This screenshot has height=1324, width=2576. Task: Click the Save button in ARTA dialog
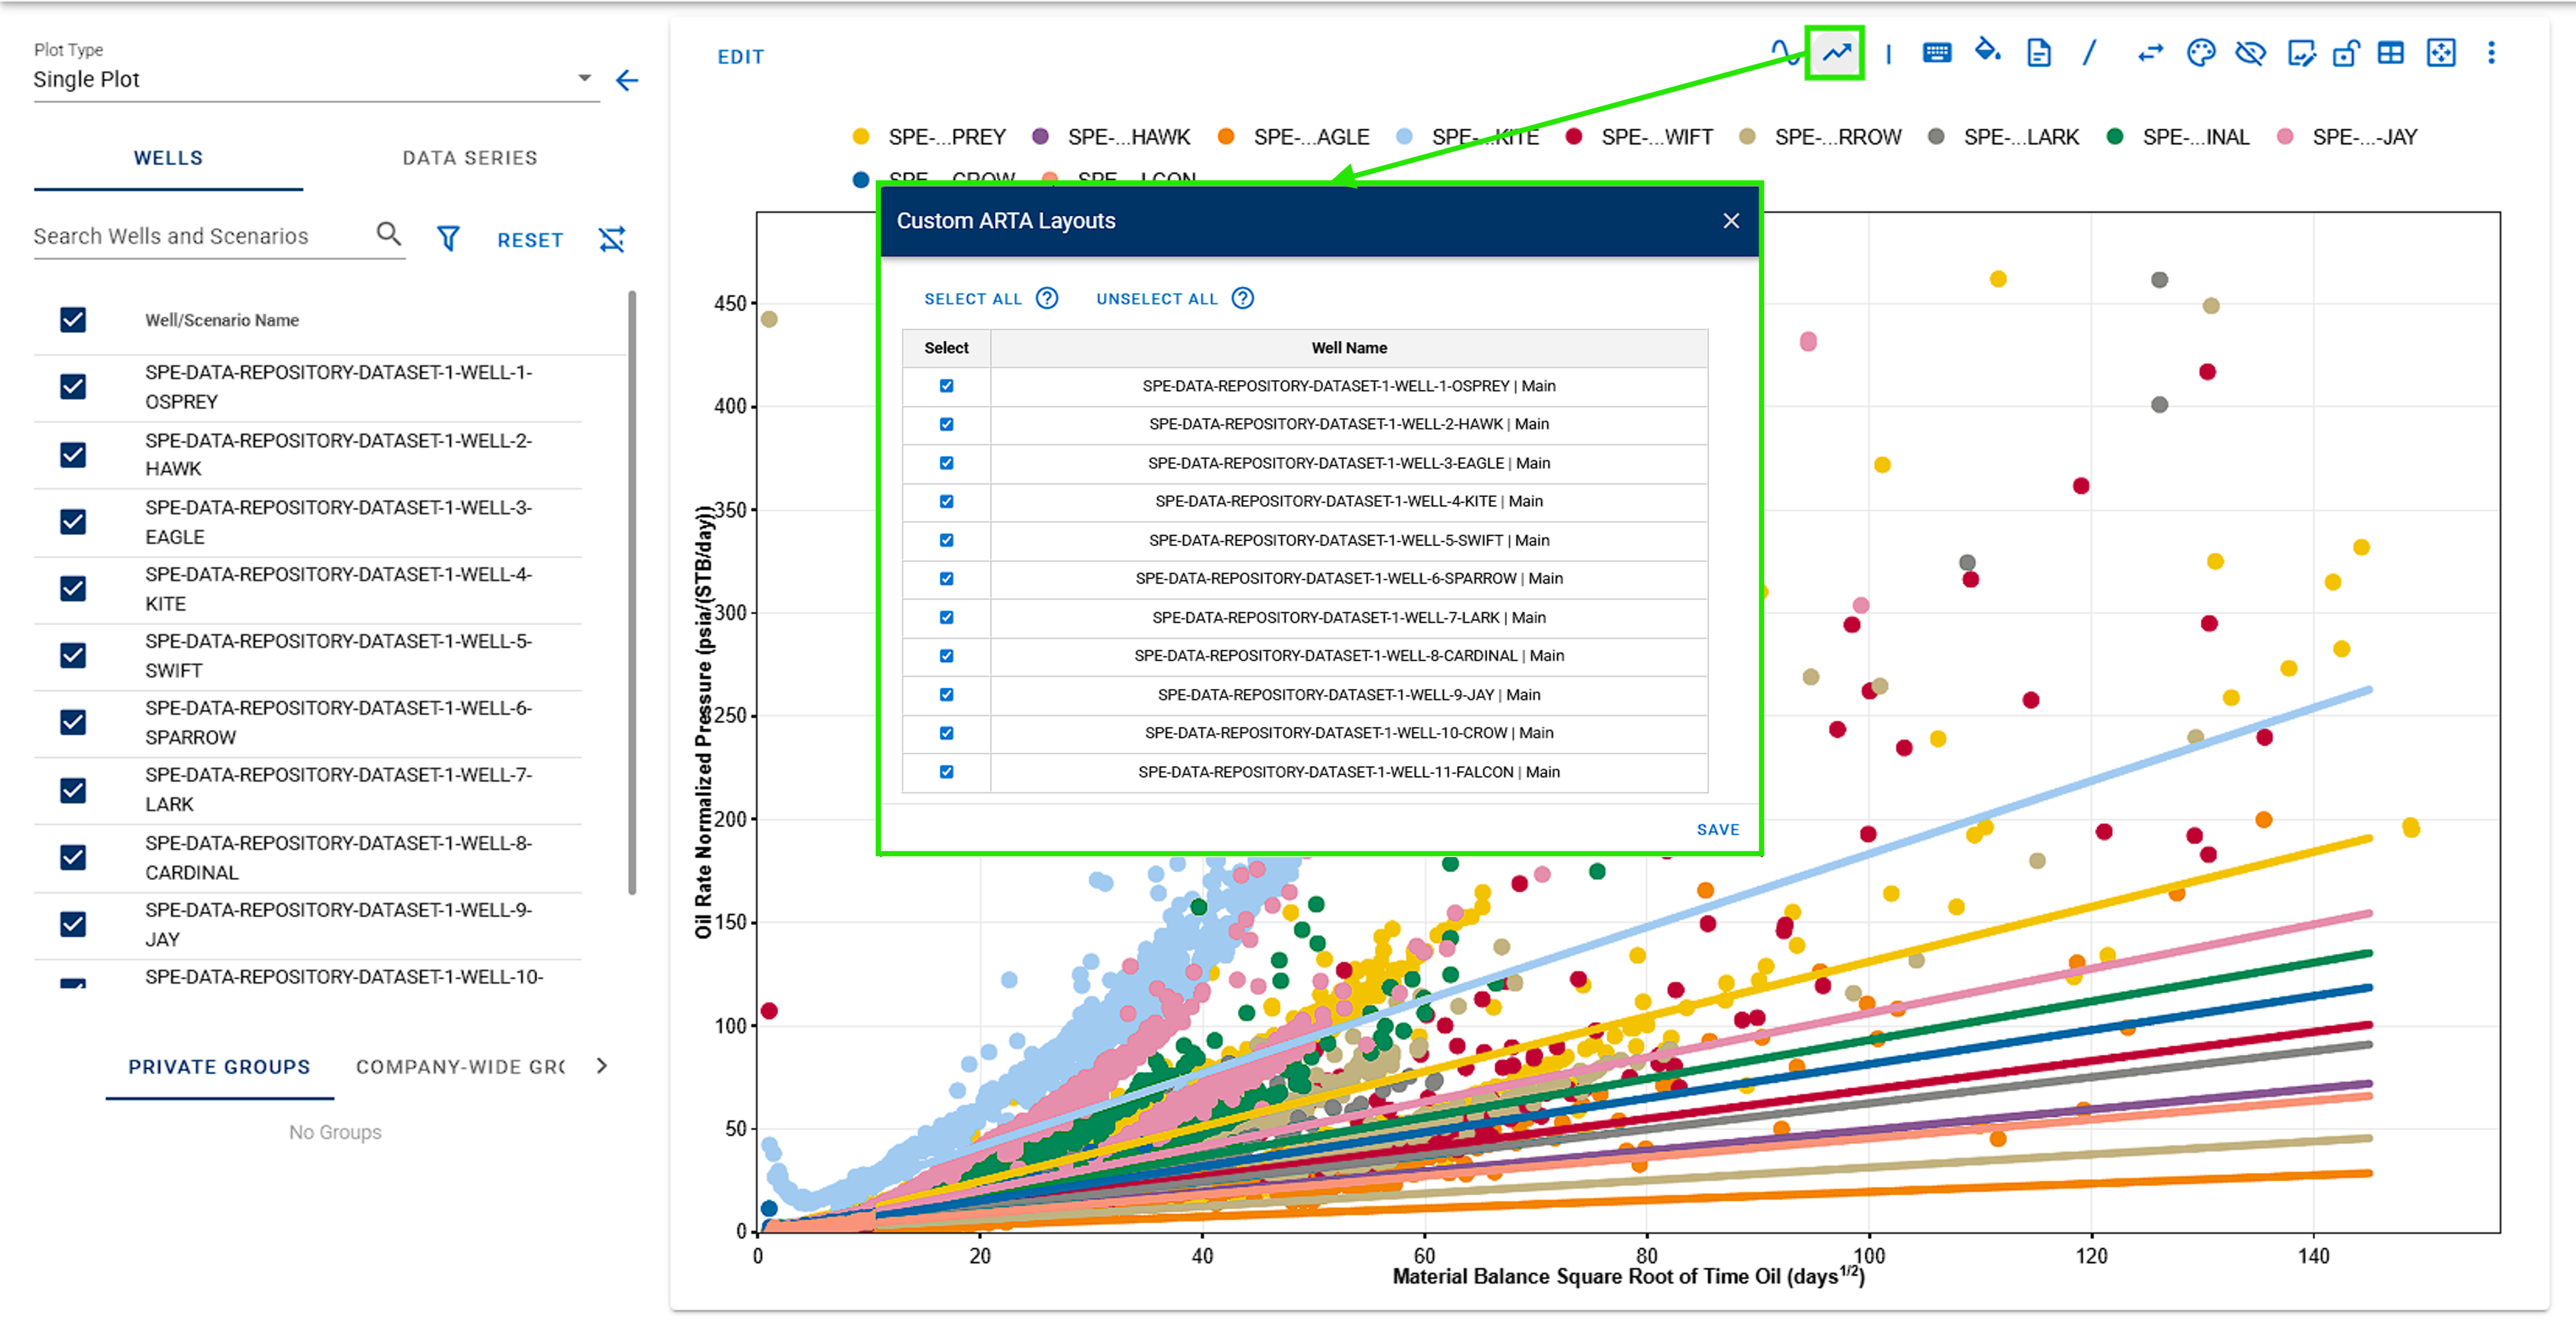(1718, 830)
